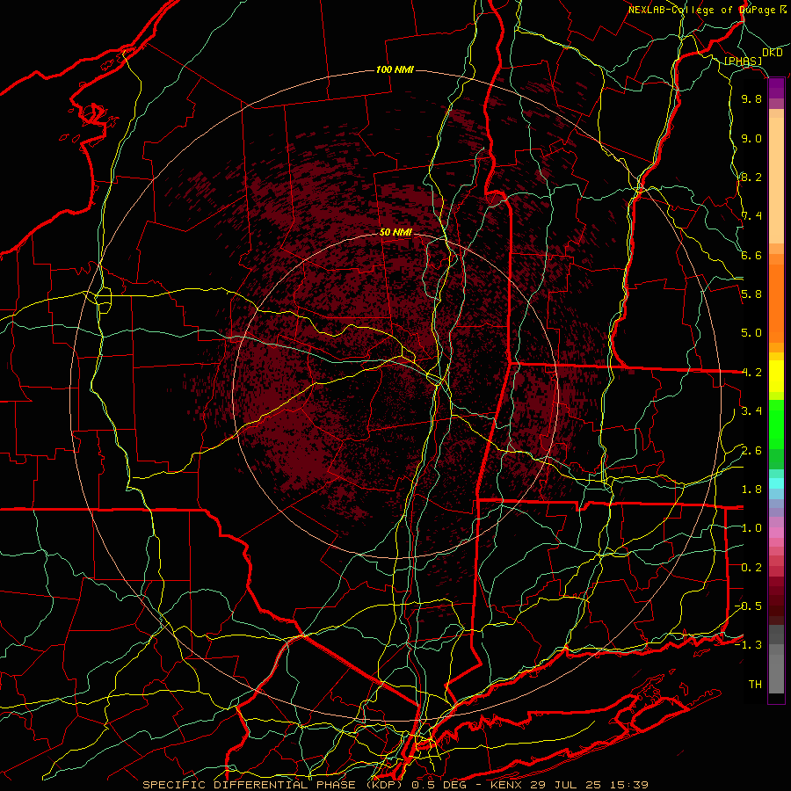791x791 pixels.
Task: Click the 6.6 scale value
Action: coord(751,255)
